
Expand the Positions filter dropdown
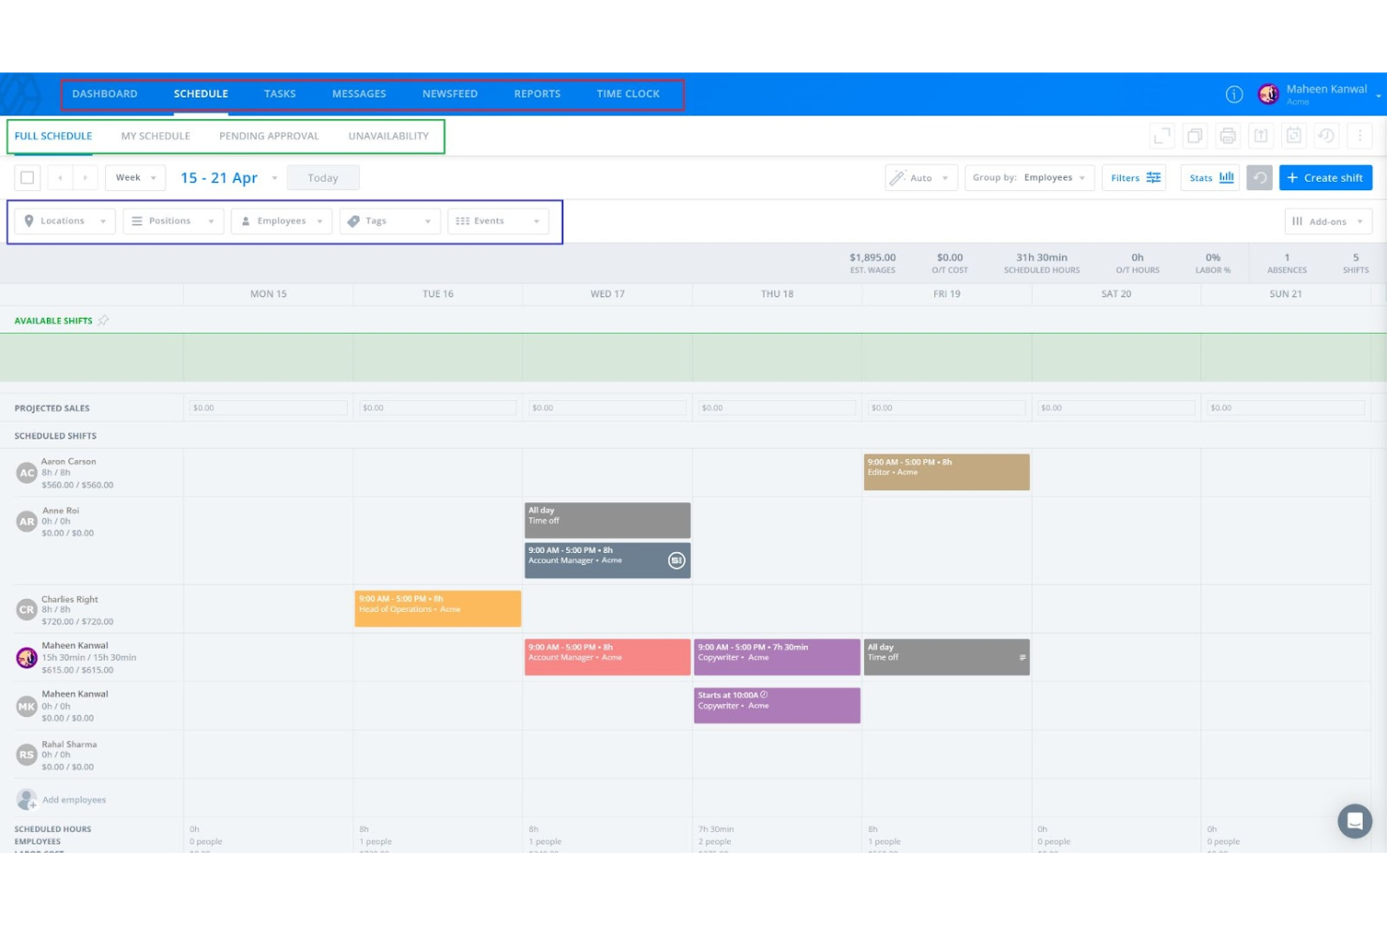click(x=172, y=221)
